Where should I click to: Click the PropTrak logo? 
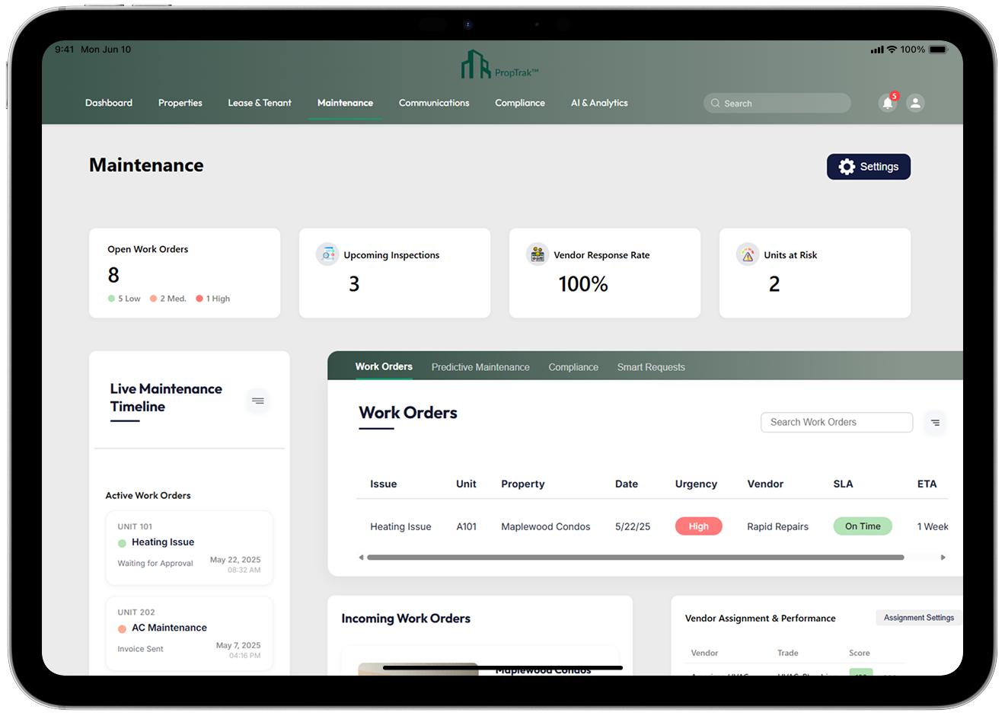click(x=499, y=65)
